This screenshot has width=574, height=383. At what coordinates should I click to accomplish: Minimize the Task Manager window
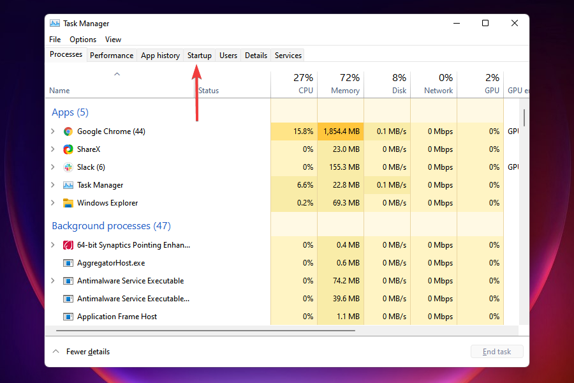pyautogui.click(x=457, y=23)
